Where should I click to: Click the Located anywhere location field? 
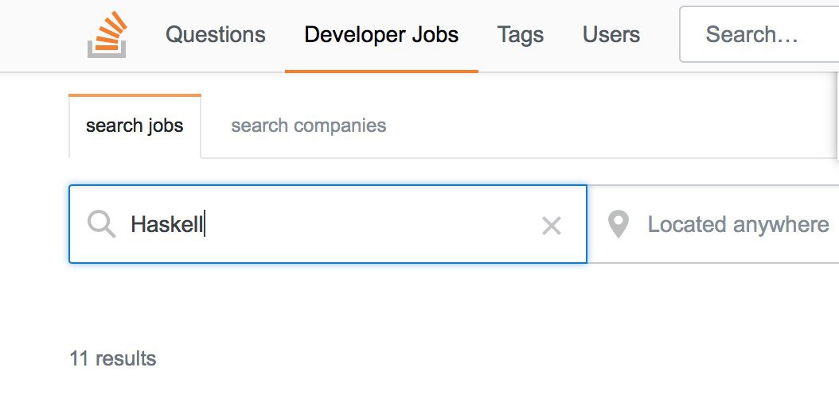(x=713, y=224)
